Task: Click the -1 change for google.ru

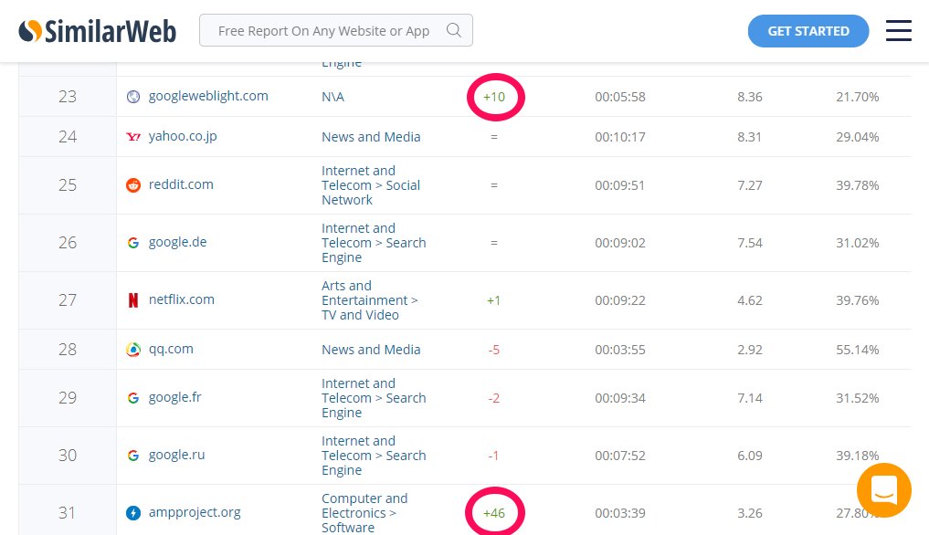Action: (x=493, y=456)
